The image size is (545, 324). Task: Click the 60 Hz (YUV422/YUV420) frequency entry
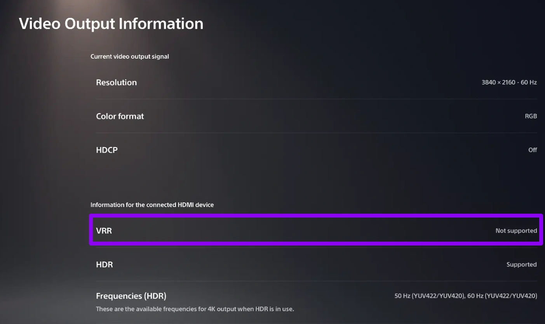pos(502,296)
